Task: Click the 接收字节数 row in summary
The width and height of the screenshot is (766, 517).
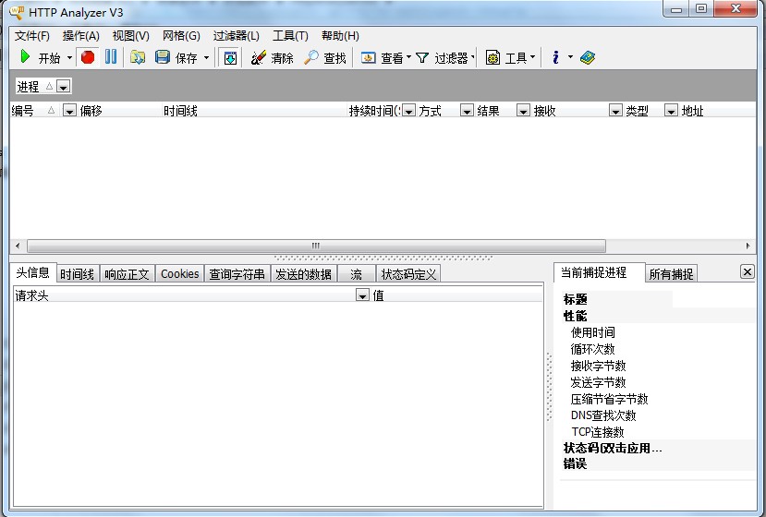Action: pos(658,366)
